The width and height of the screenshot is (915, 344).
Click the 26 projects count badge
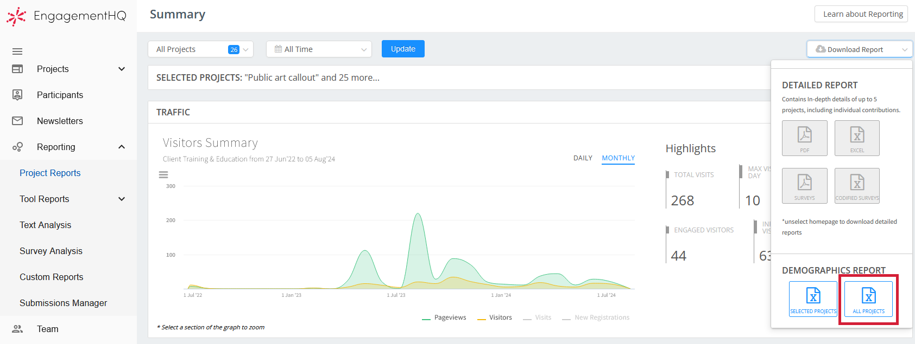click(234, 49)
